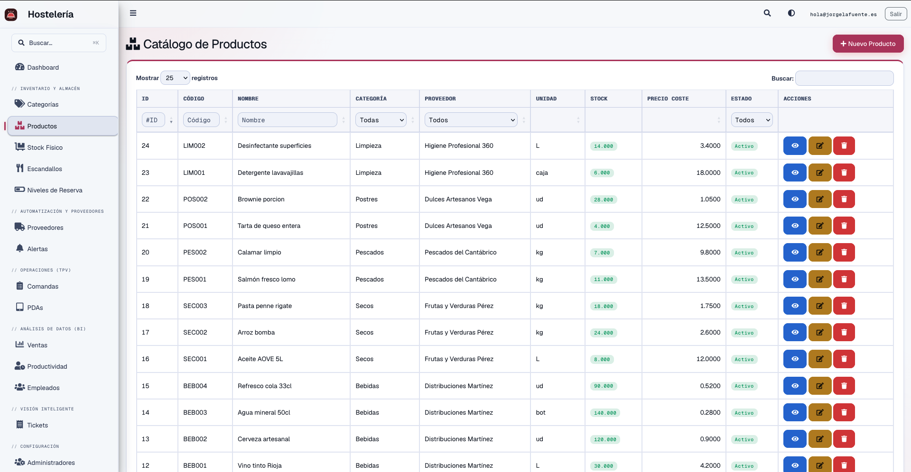The width and height of the screenshot is (911, 472).
Task: Edit the Desinfectante superficies product
Action: (x=820, y=146)
